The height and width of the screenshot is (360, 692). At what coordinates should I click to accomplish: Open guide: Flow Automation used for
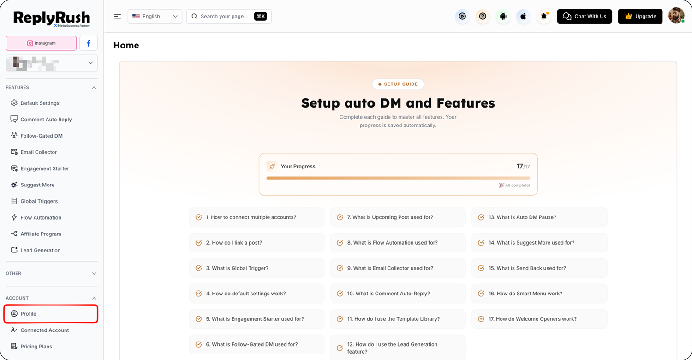(398, 243)
